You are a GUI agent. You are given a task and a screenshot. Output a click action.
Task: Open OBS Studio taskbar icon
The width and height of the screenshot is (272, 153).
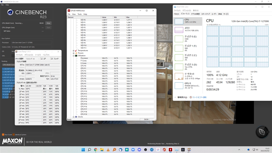146,150
